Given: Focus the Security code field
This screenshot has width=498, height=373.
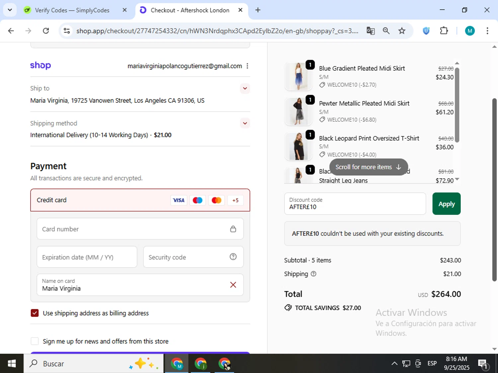Looking at the screenshot, I should coord(193,257).
